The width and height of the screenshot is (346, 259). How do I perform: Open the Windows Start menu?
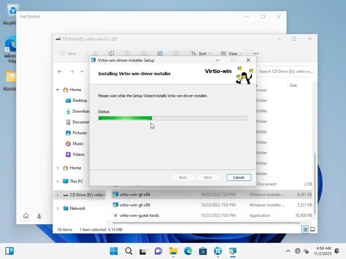point(114,251)
